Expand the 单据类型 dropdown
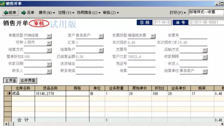The image size is (224, 126). tap(49, 36)
